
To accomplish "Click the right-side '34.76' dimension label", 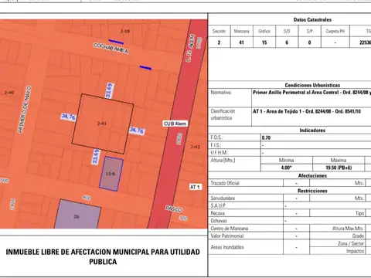I will (137, 131).
